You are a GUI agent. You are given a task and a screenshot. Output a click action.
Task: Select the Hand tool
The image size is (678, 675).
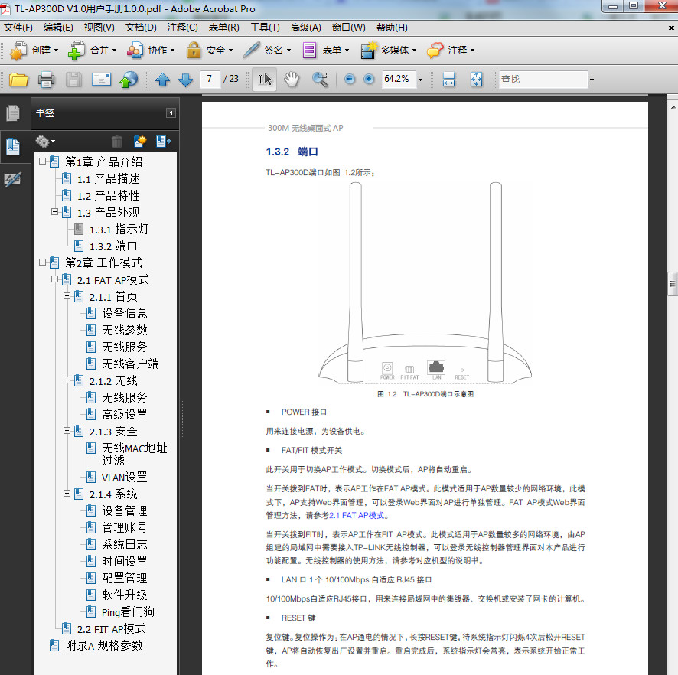292,80
